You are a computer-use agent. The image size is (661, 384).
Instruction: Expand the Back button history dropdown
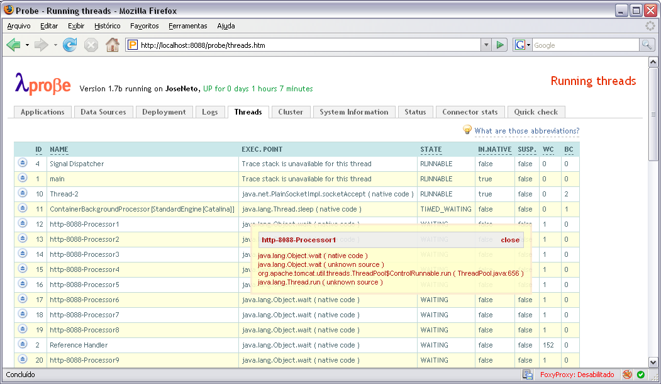click(28, 45)
